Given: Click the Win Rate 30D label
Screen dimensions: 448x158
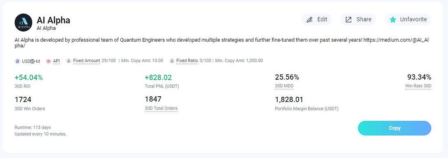Looking at the screenshot, I should [x=418, y=86].
